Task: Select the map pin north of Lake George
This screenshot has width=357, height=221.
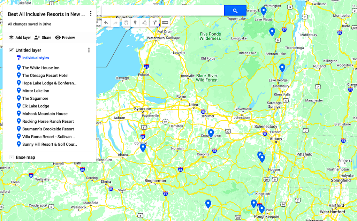Action: [282, 68]
